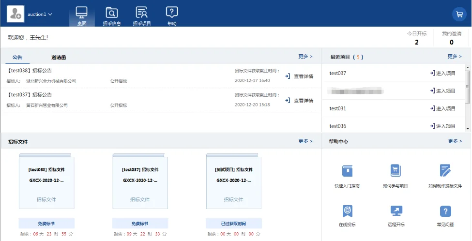Click deadline 2020-12-17 16:40
This screenshot has width=472, height=241.
(252, 81)
